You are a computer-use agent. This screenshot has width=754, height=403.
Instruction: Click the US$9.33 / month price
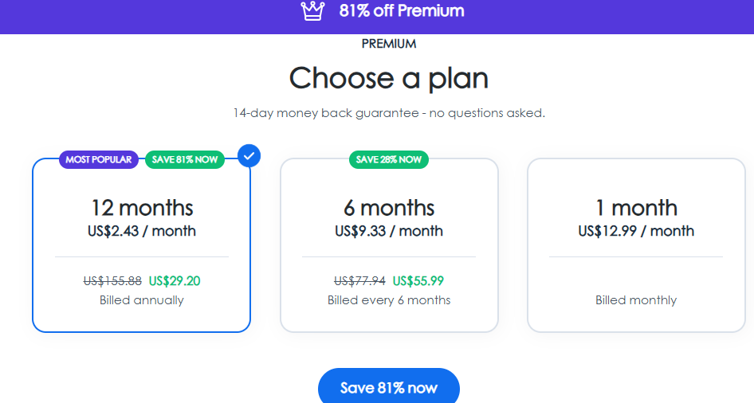pyautogui.click(x=389, y=231)
